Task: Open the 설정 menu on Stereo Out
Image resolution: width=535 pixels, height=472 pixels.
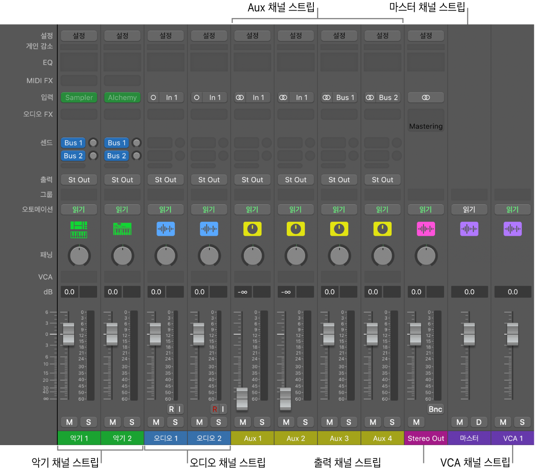Action: coord(426,36)
